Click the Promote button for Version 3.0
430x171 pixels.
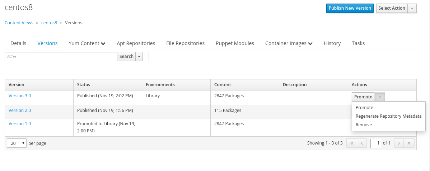[x=363, y=97]
